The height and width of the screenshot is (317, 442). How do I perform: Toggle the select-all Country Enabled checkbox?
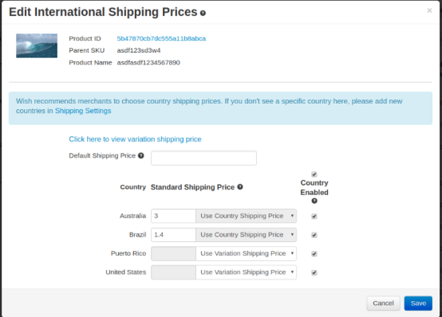point(314,174)
